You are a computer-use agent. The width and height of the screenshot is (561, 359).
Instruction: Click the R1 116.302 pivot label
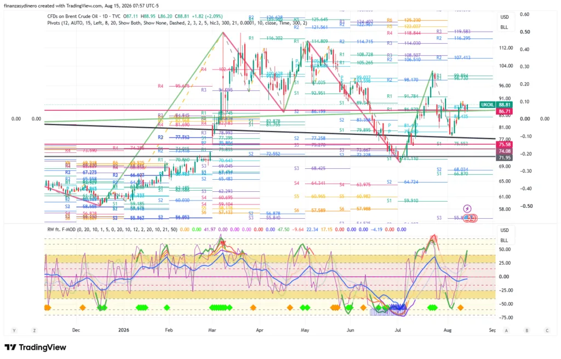[266, 38]
